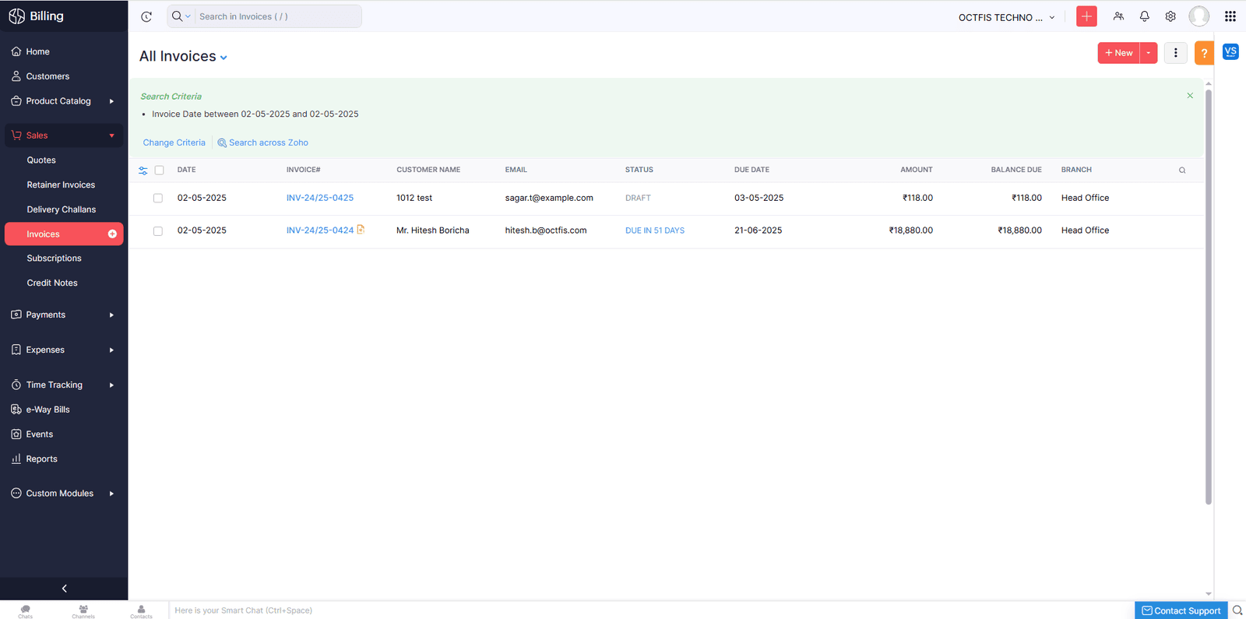1246x619 pixels.
Task: Click the attachment icon beside INV-24/25-0424
Action: (361, 230)
